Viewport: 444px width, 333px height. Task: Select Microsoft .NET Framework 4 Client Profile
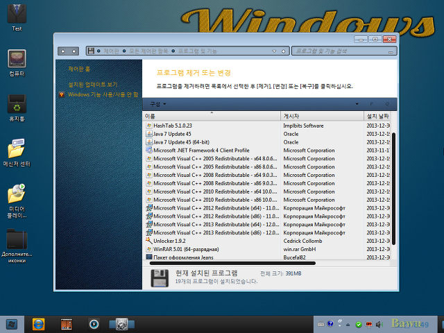coord(267,150)
